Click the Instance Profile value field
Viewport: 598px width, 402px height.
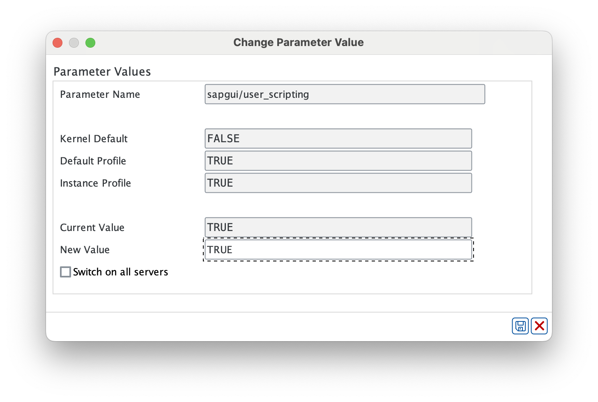[338, 183]
